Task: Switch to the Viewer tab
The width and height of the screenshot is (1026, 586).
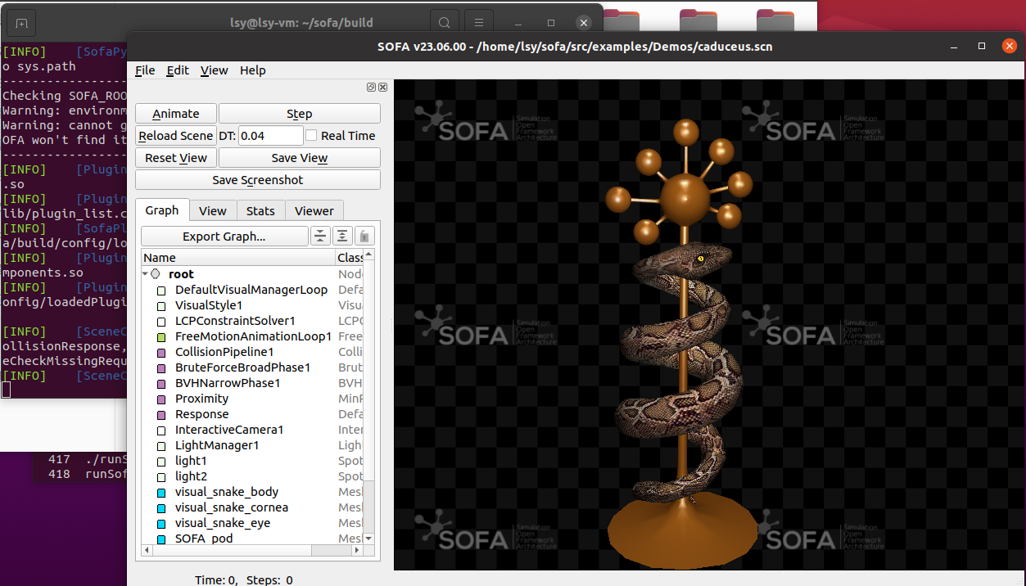Action: (x=314, y=210)
